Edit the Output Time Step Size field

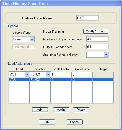pos(97,46)
